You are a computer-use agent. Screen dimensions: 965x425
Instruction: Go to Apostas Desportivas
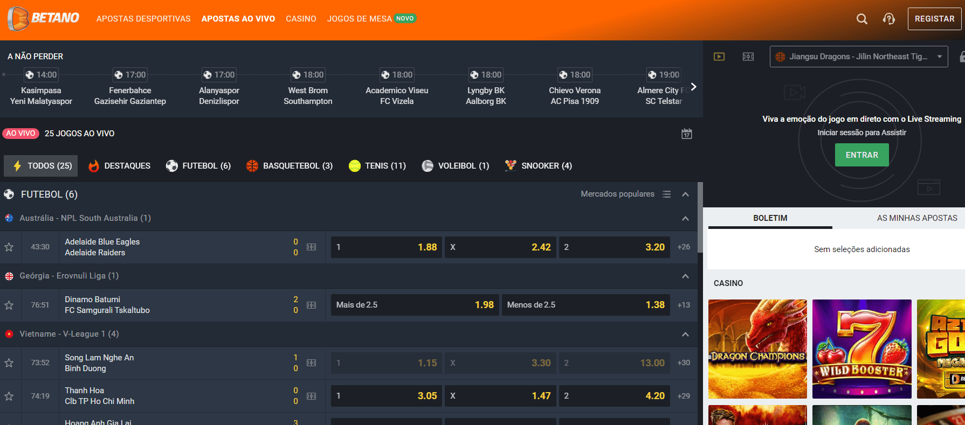[143, 19]
